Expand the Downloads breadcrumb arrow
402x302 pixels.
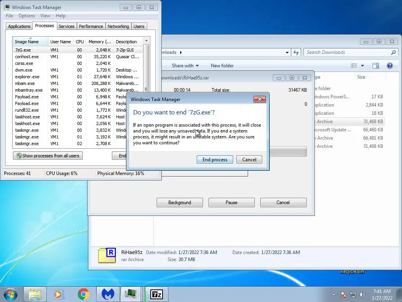[x=181, y=52]
